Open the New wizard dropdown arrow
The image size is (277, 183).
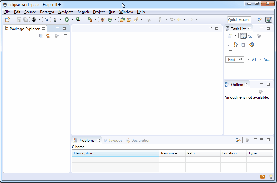[13, 19]
